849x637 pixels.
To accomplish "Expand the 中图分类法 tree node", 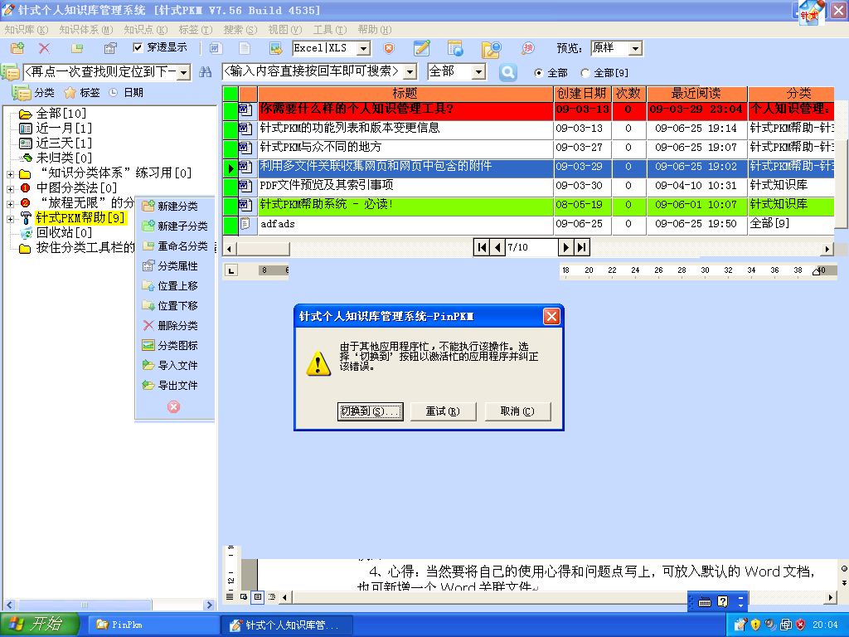I will tap(10, 188).
